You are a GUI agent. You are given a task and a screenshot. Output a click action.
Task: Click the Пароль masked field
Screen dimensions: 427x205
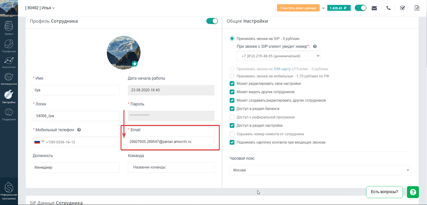171,116
